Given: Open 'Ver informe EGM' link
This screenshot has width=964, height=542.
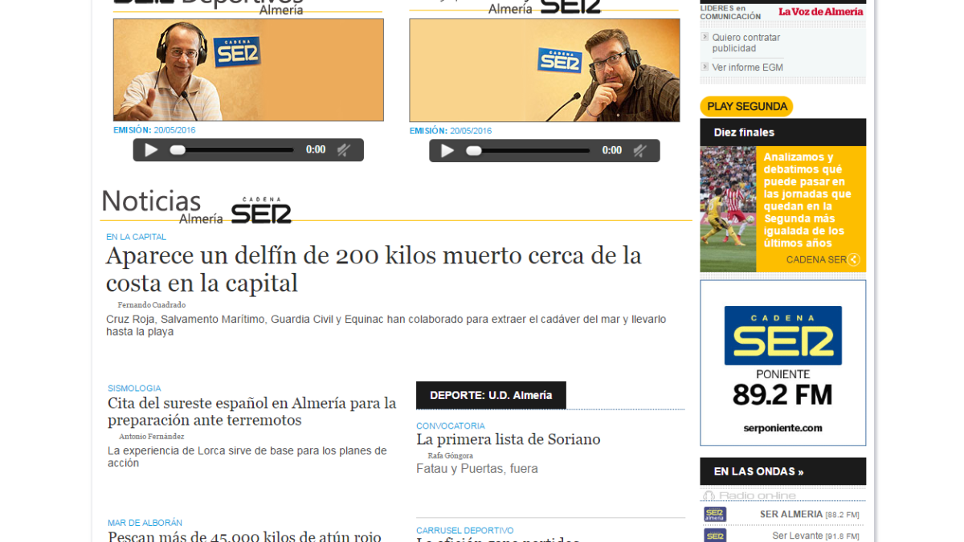Looking at the screenshot, I should point(747,67).
